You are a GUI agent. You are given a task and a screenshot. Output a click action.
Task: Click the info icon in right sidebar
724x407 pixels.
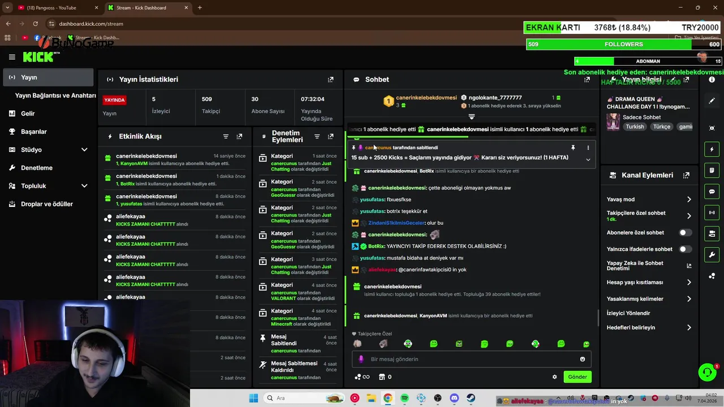pyautogui.click(x=712, y=80)
